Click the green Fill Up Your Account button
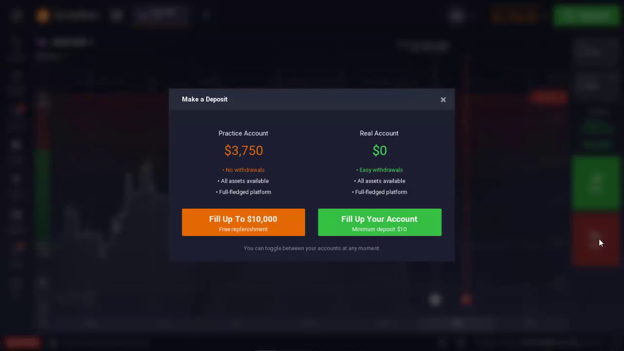The width and height of the screenshot is (624, 351). 379,222
